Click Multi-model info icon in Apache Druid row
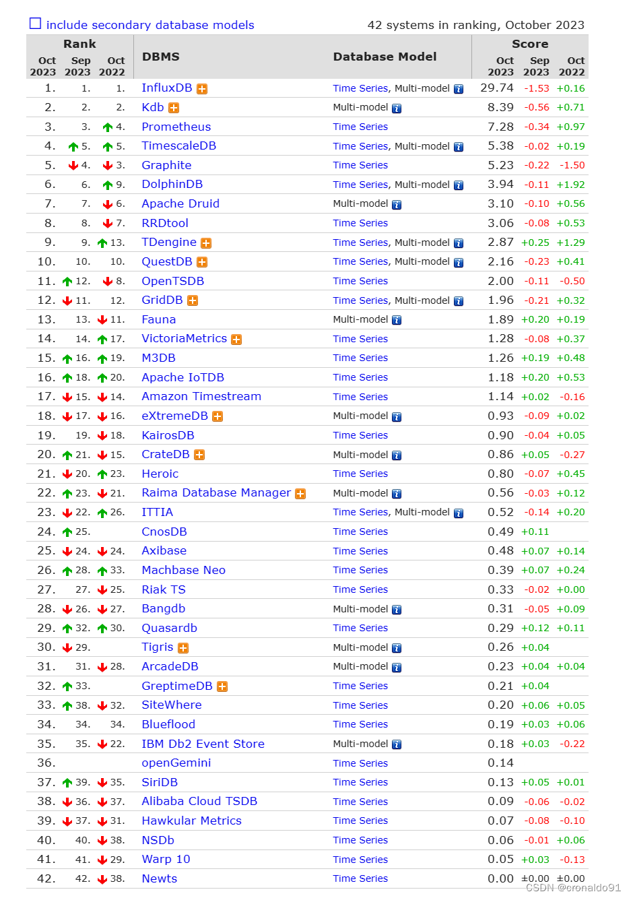The image size is (631, 898). [x=397, y=205]
